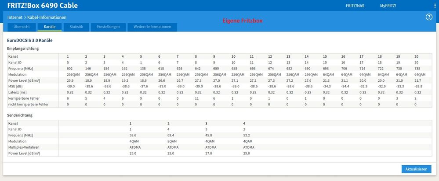439x181 pixels.
Task: Go to the Einstellungen tab
Action: [109, 27]
